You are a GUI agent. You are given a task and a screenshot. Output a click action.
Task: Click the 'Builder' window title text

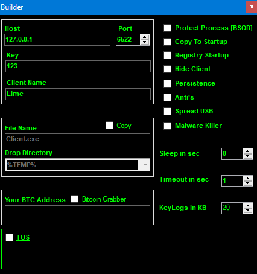12,7
